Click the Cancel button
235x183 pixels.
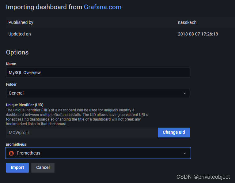click(43, 168)
